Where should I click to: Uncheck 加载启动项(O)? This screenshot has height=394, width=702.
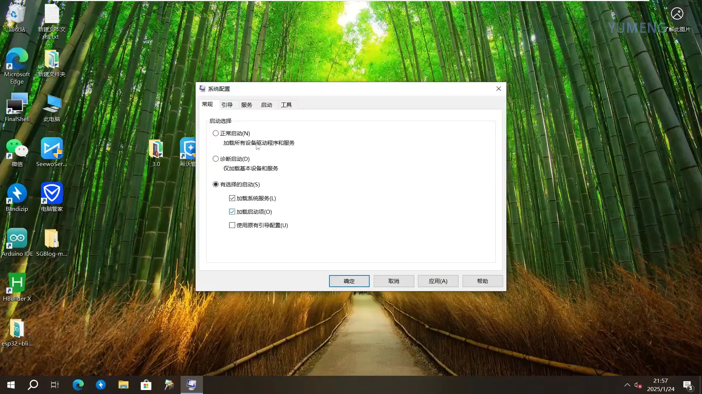pyautogui.click(x=232, y=212)
